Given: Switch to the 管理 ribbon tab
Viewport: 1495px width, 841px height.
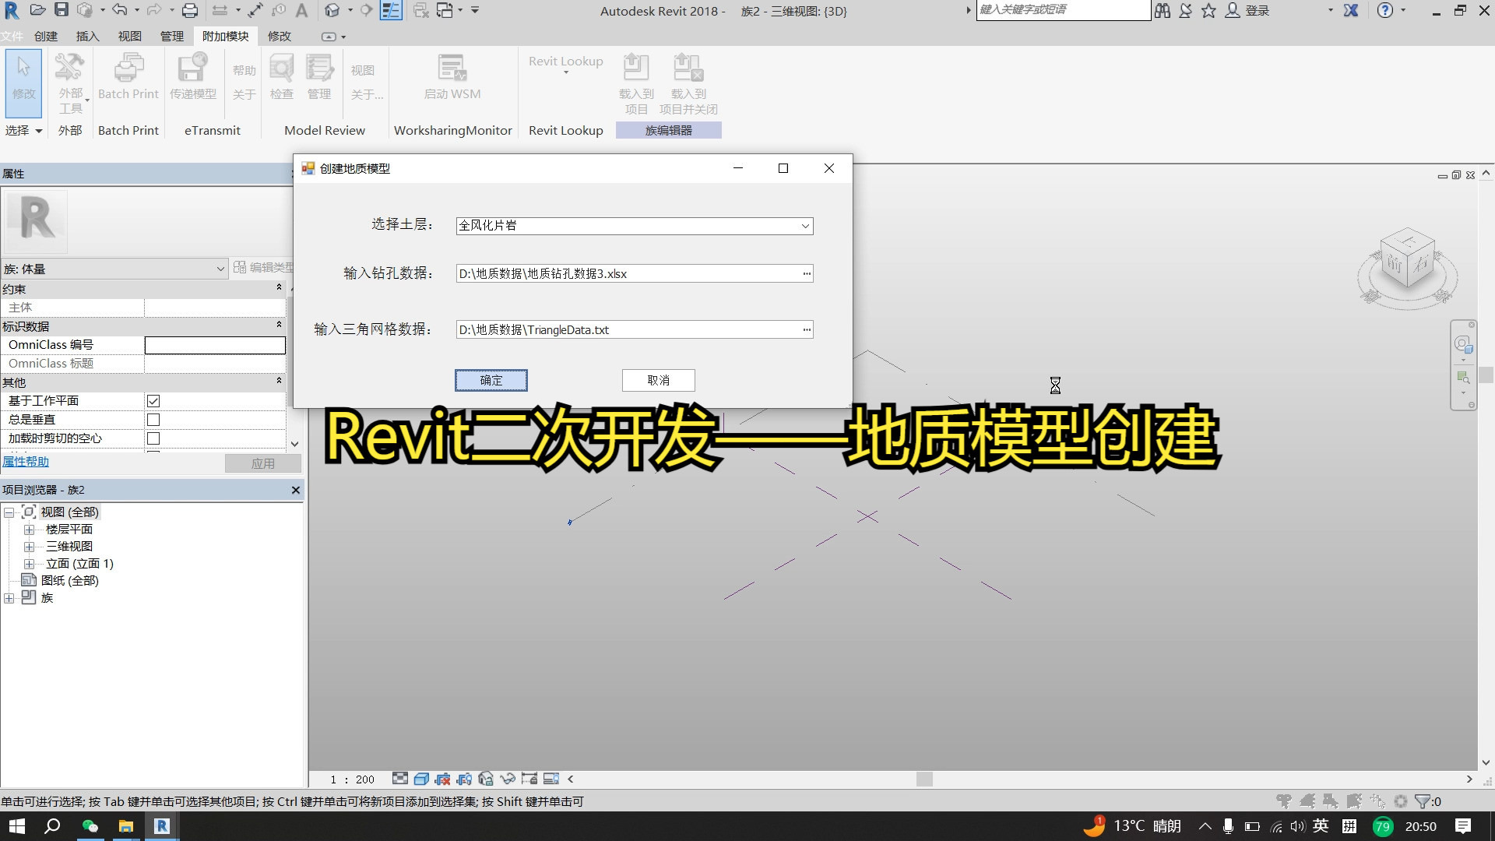Looking at the screenshot, I should pos(171,36).
